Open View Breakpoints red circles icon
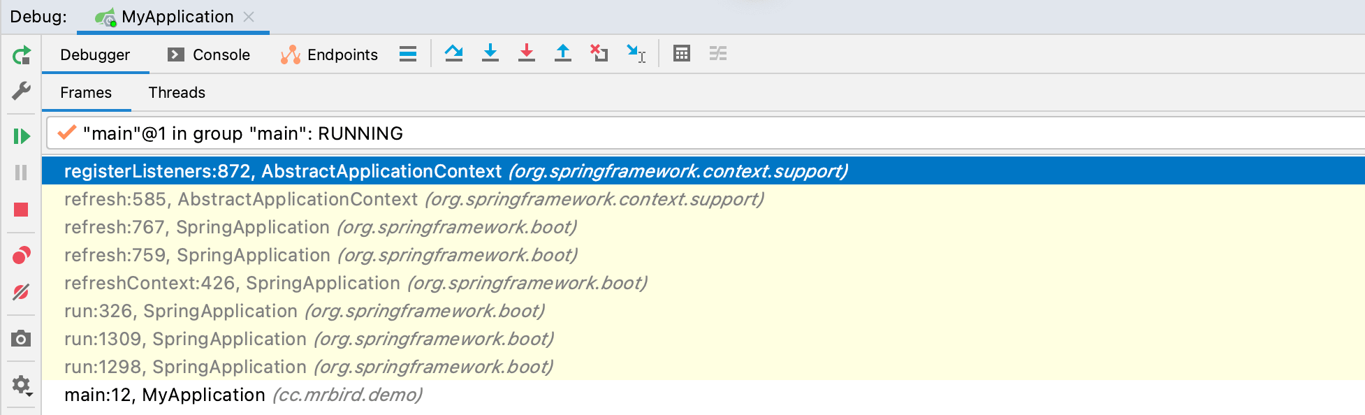Image resolution: width=1365 pixels, height=415 pixels. point(22,255)
